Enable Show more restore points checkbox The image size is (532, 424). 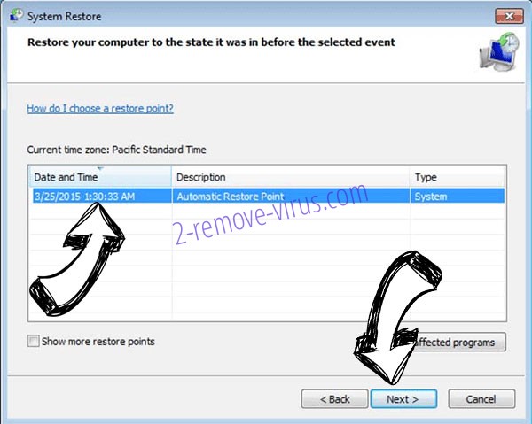34,341
